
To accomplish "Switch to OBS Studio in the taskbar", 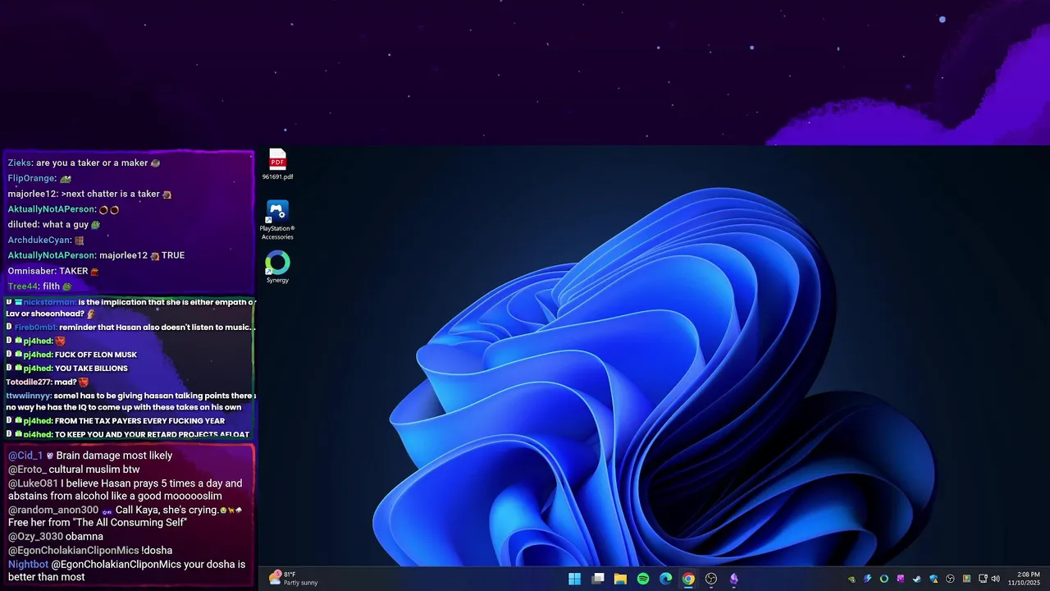I will point(711,579).
